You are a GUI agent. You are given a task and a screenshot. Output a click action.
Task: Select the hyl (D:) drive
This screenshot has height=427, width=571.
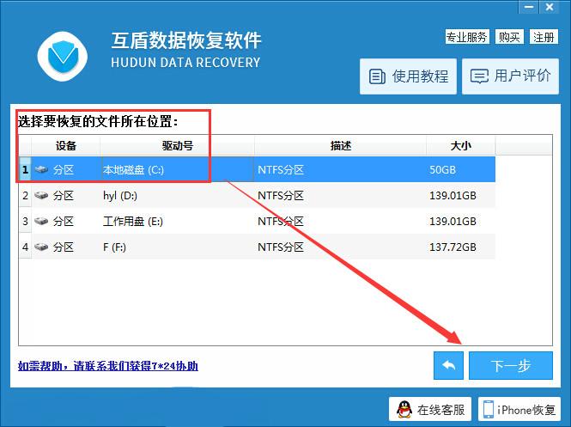tap(120, 196)
